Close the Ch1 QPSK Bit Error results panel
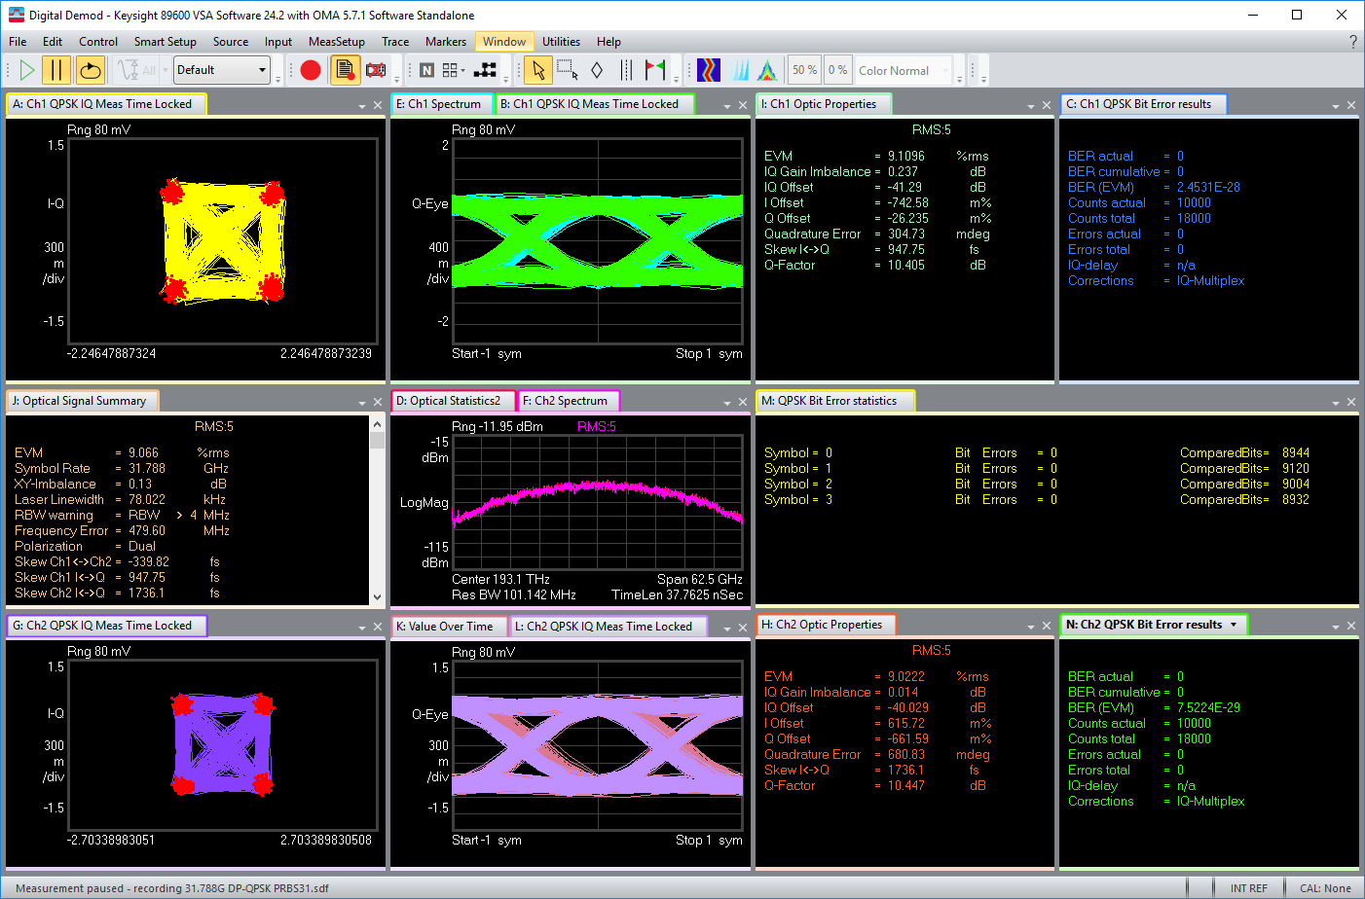Viewport: 1365px width, 899px height. point(1351,106)
